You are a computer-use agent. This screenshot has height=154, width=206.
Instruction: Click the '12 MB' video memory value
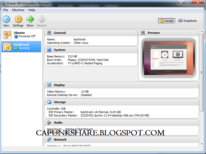85,92
